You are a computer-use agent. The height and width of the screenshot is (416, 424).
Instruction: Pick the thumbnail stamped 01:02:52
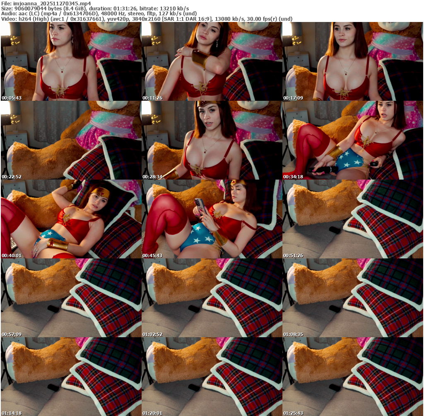(212, 298)
